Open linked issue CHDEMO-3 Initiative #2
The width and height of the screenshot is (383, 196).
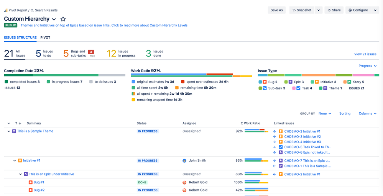pos(302,137)
